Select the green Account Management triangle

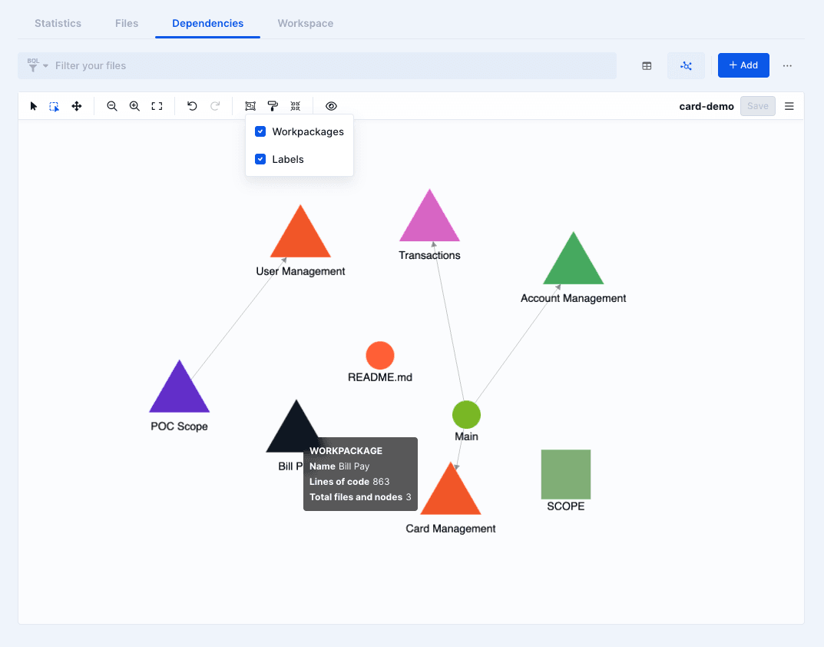(x=574, y=264)
